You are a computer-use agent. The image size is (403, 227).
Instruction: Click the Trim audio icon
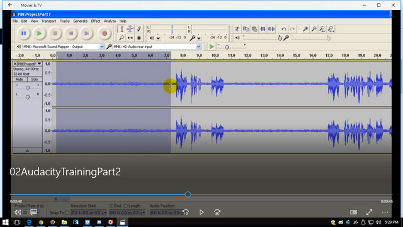click(263, 29)
